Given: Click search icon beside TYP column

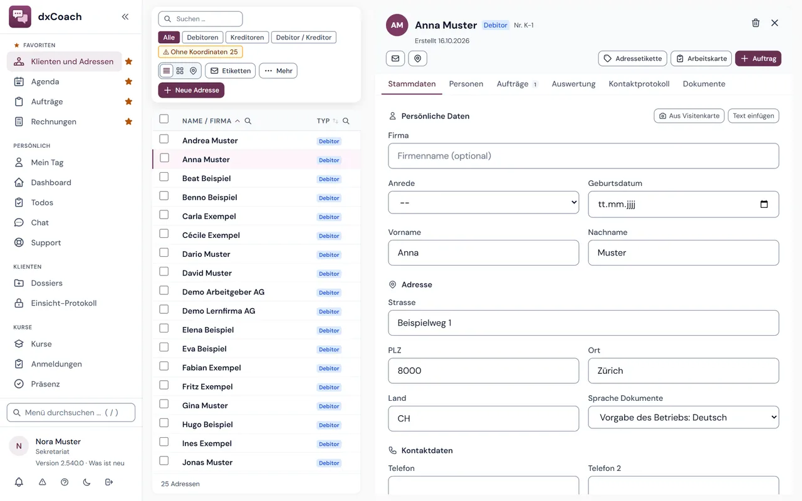Looking at the screenshot, I should (346, 121).
